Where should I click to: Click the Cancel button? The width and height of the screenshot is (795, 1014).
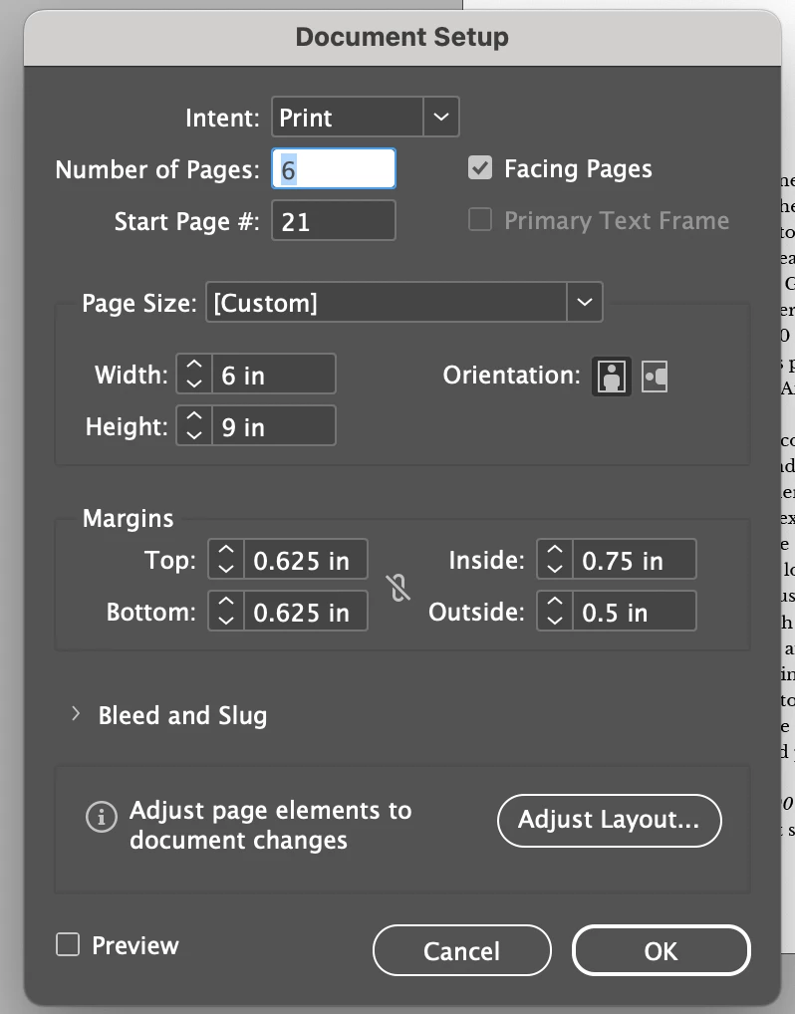pos(462,950)
